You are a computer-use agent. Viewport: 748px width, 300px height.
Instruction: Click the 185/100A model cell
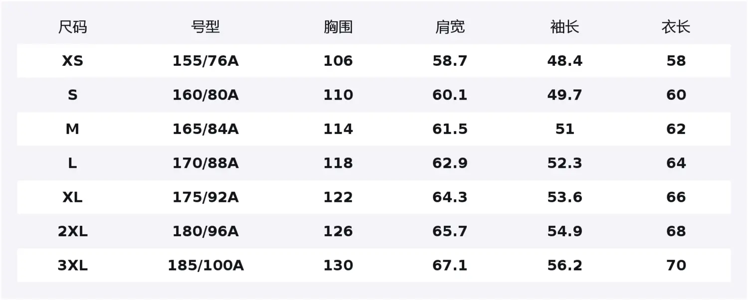point(205,266)
